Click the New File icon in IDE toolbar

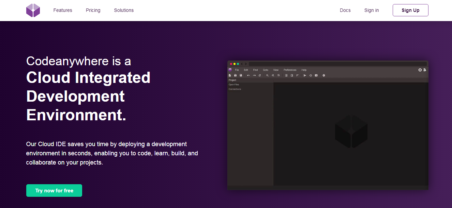pos(230,75)
